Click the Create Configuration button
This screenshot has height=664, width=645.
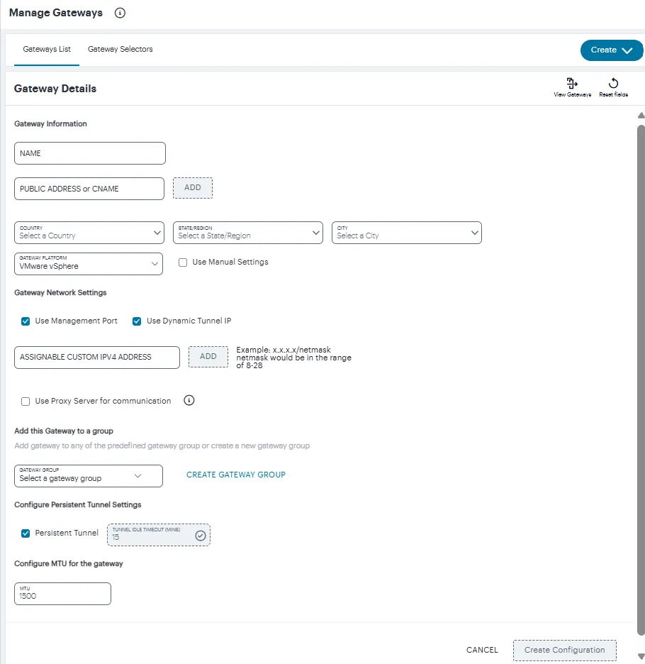coord(565,650)
